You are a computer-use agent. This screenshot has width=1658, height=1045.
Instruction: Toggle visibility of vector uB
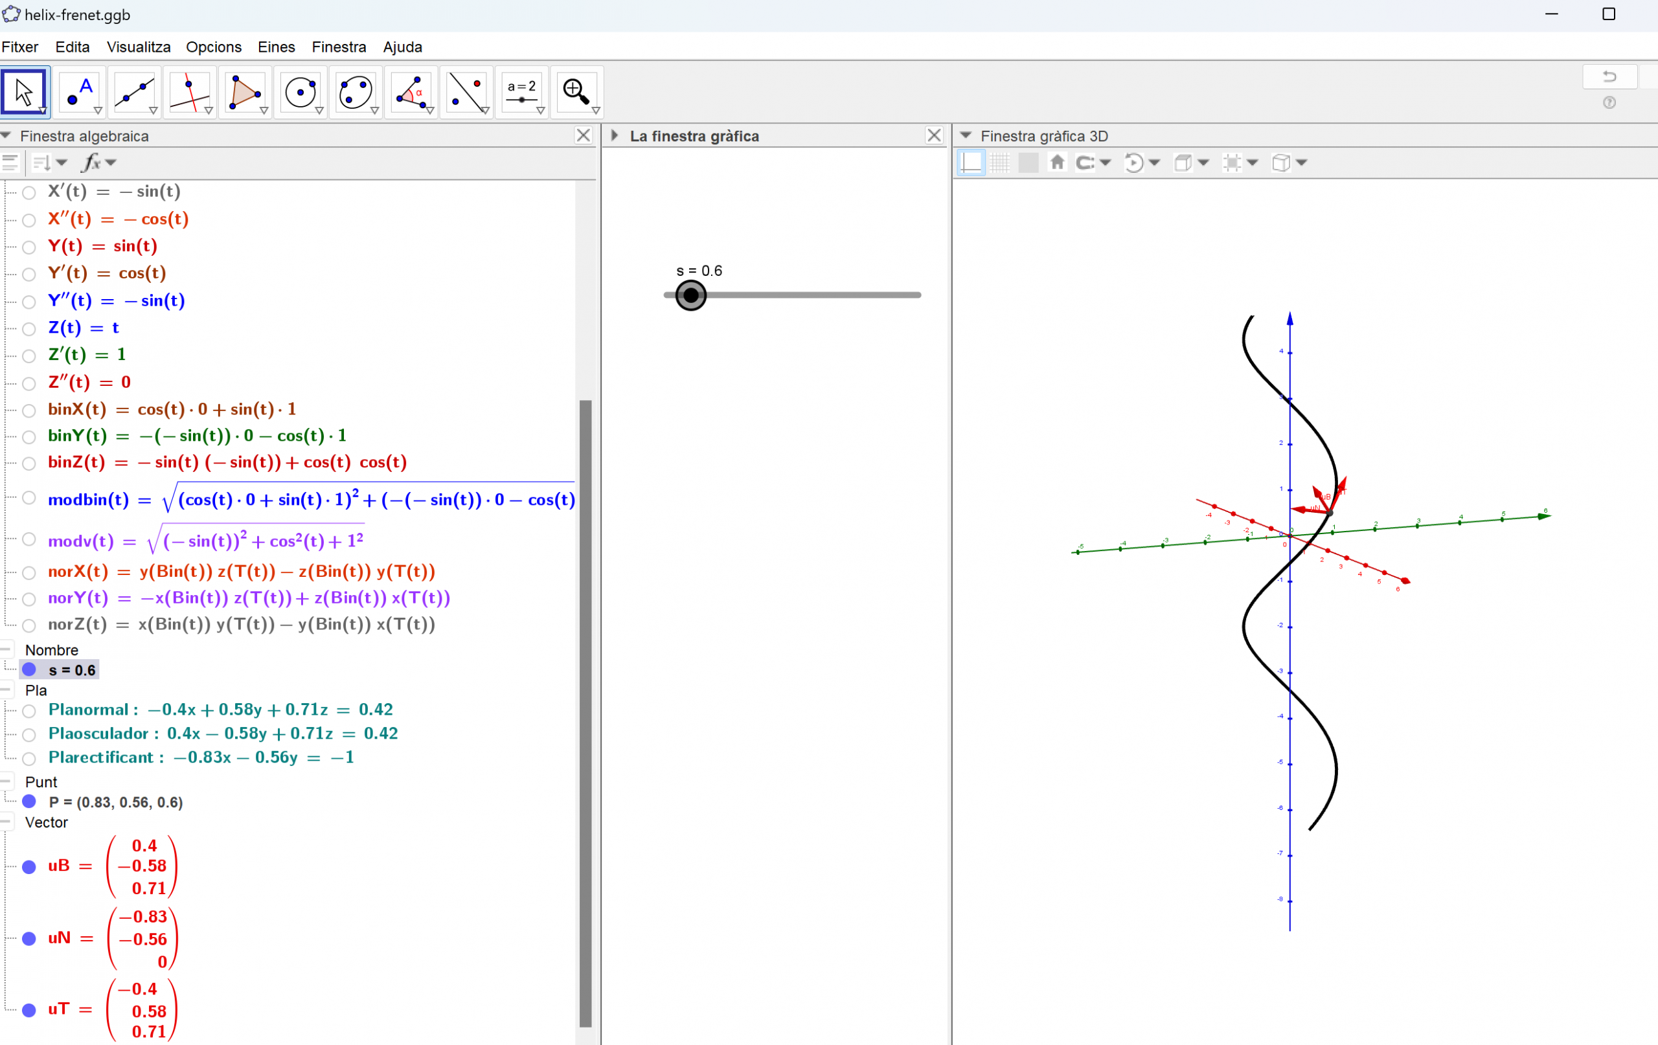[x=29, y=867]
